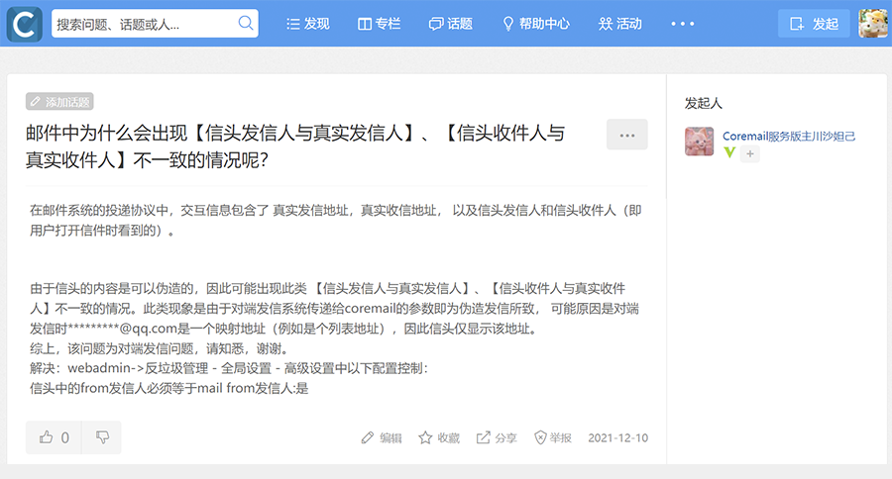Go to the 发现 menu item
The width and height of the screenshot is (892, 479).
(307, 24)
